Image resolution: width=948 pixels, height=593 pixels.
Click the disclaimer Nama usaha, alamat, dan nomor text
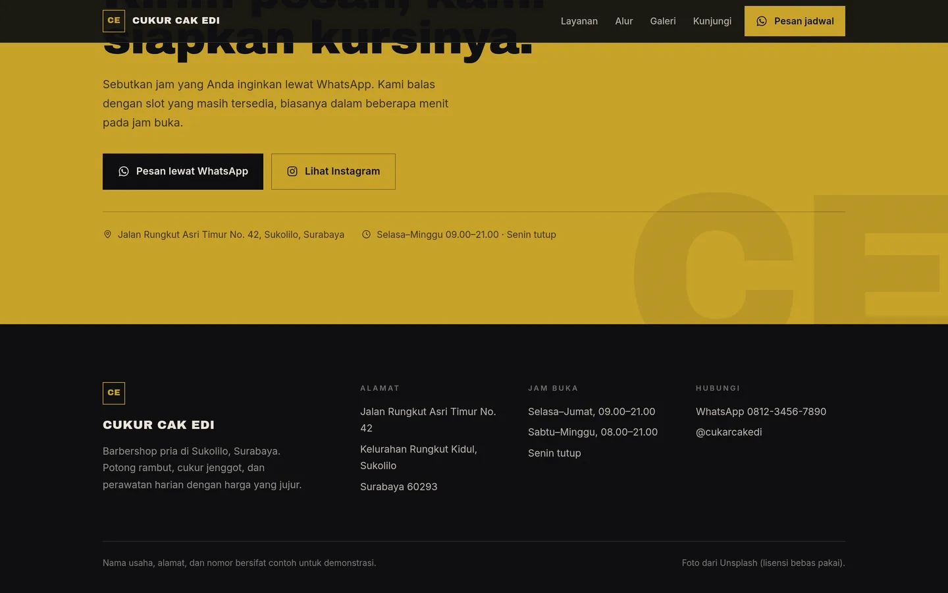[240, 563]
